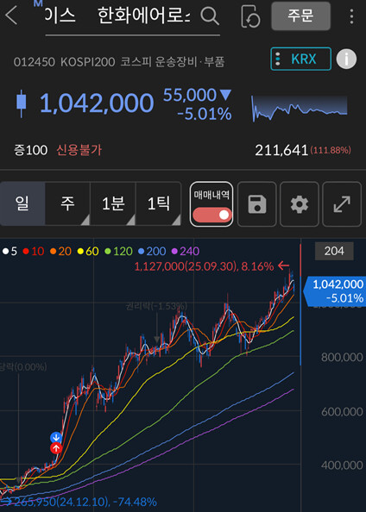
Task: Save the chart with the floppy icon
Action: [x=257, y=204]
